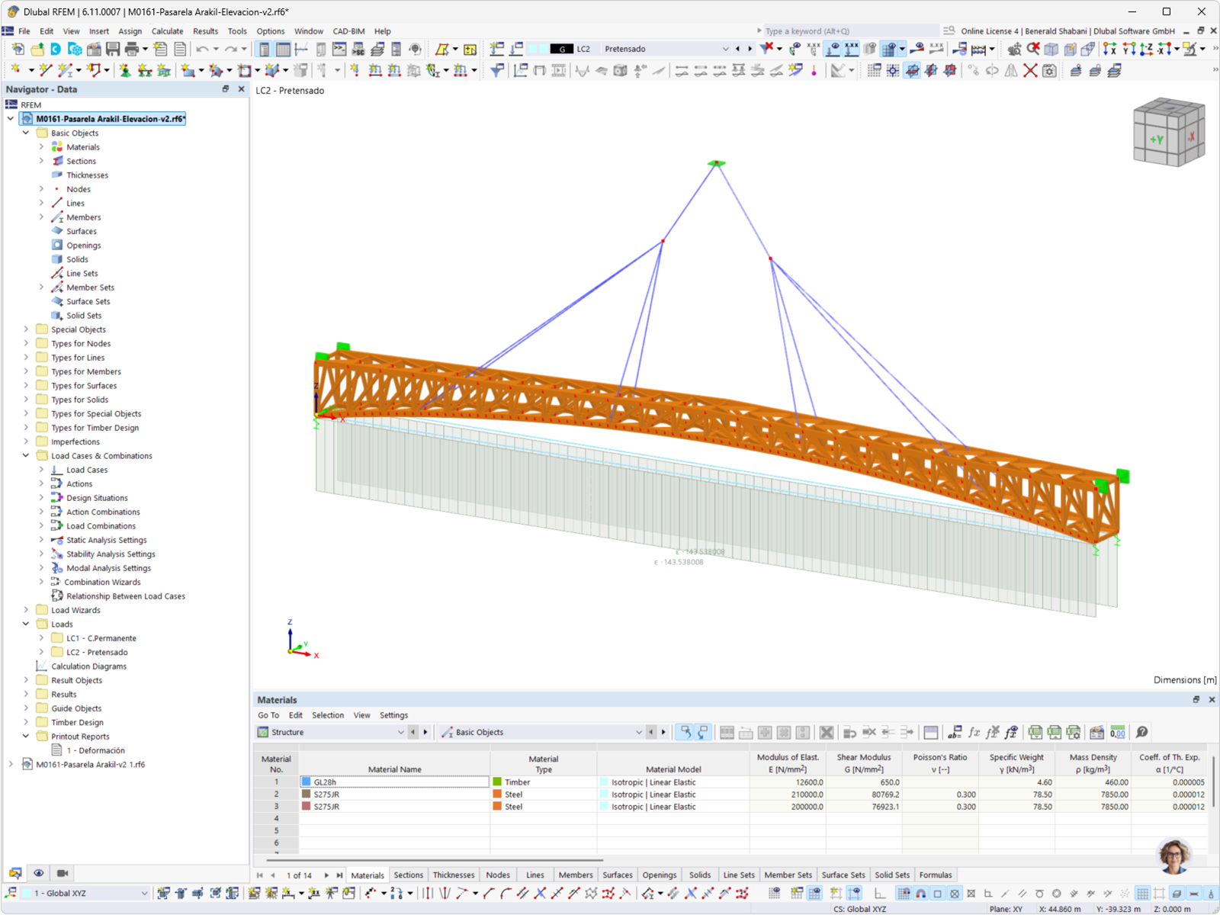
Task: Click the new line tool icon
Action: click(45, 70)
